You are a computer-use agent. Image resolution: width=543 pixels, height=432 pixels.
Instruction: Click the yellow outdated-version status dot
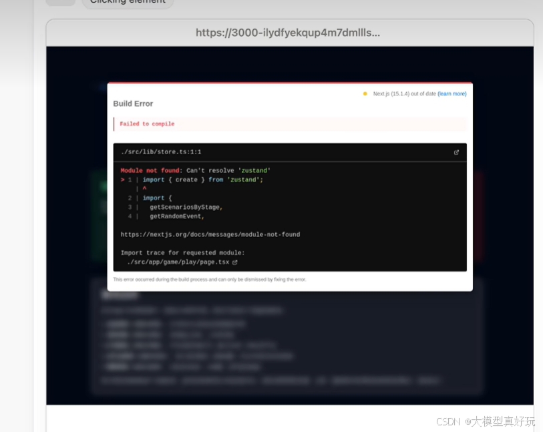pos(365,93)
